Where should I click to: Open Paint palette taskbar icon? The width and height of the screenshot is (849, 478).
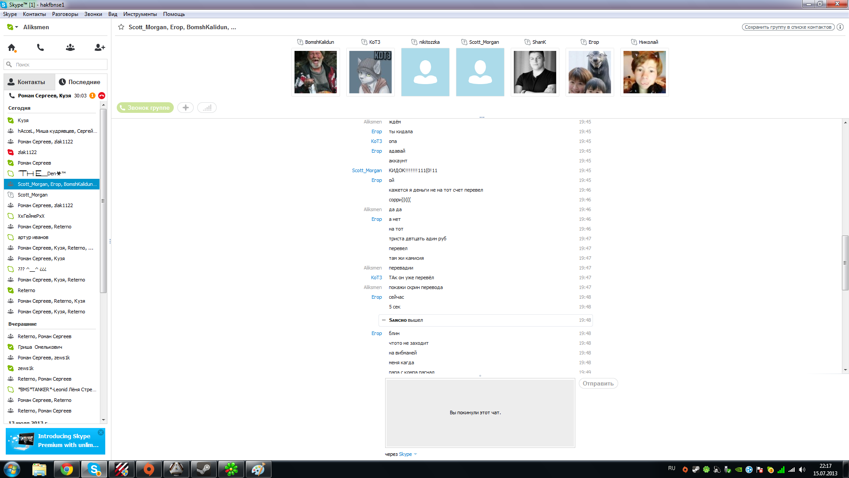click(259, 469)
